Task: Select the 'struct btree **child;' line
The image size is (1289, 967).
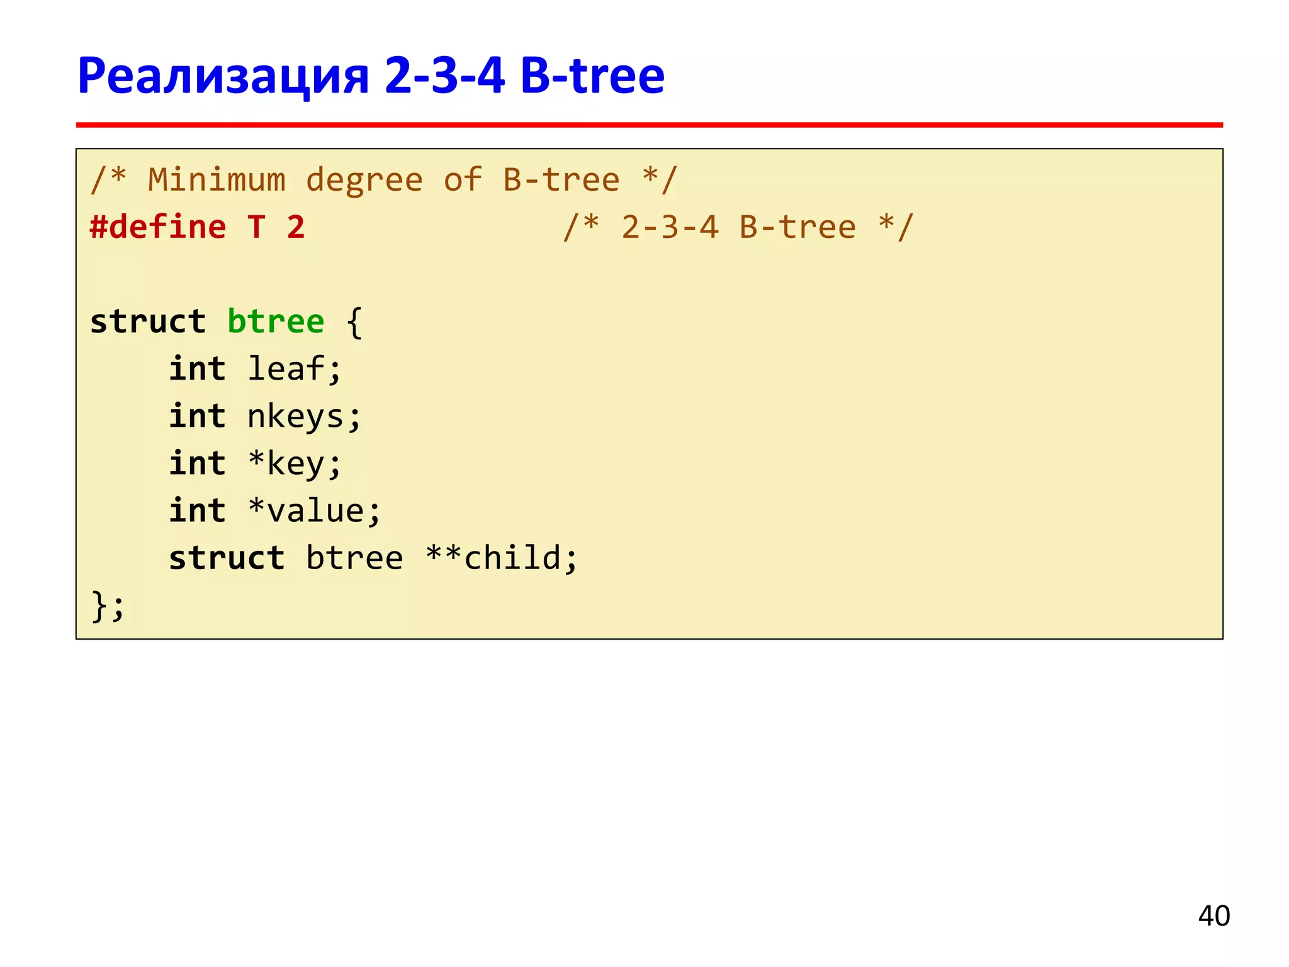Action: coord(373,558)
